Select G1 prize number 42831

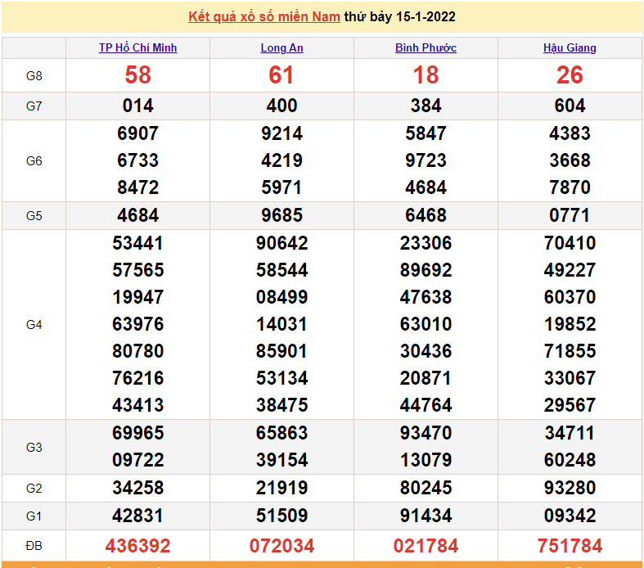click(137, 516)
